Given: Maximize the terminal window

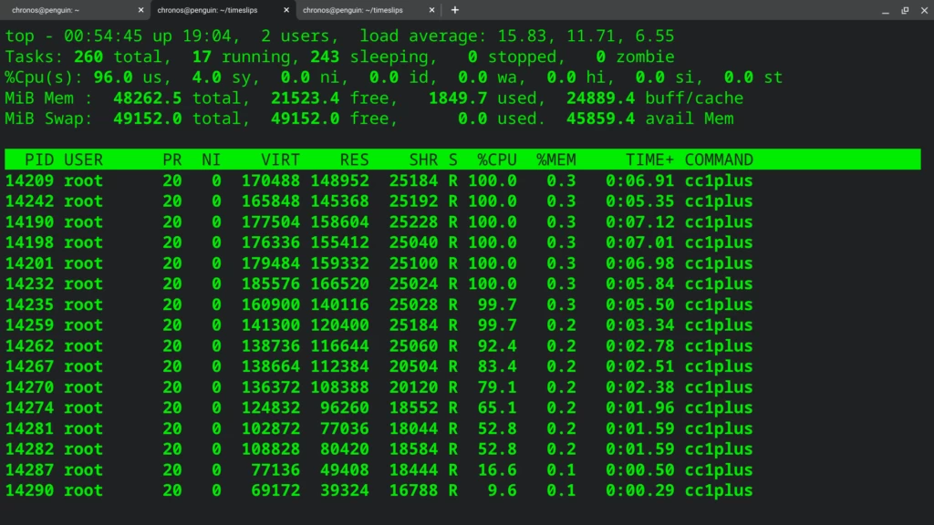Looking at the screenshot, I should (x=903, y=10).
